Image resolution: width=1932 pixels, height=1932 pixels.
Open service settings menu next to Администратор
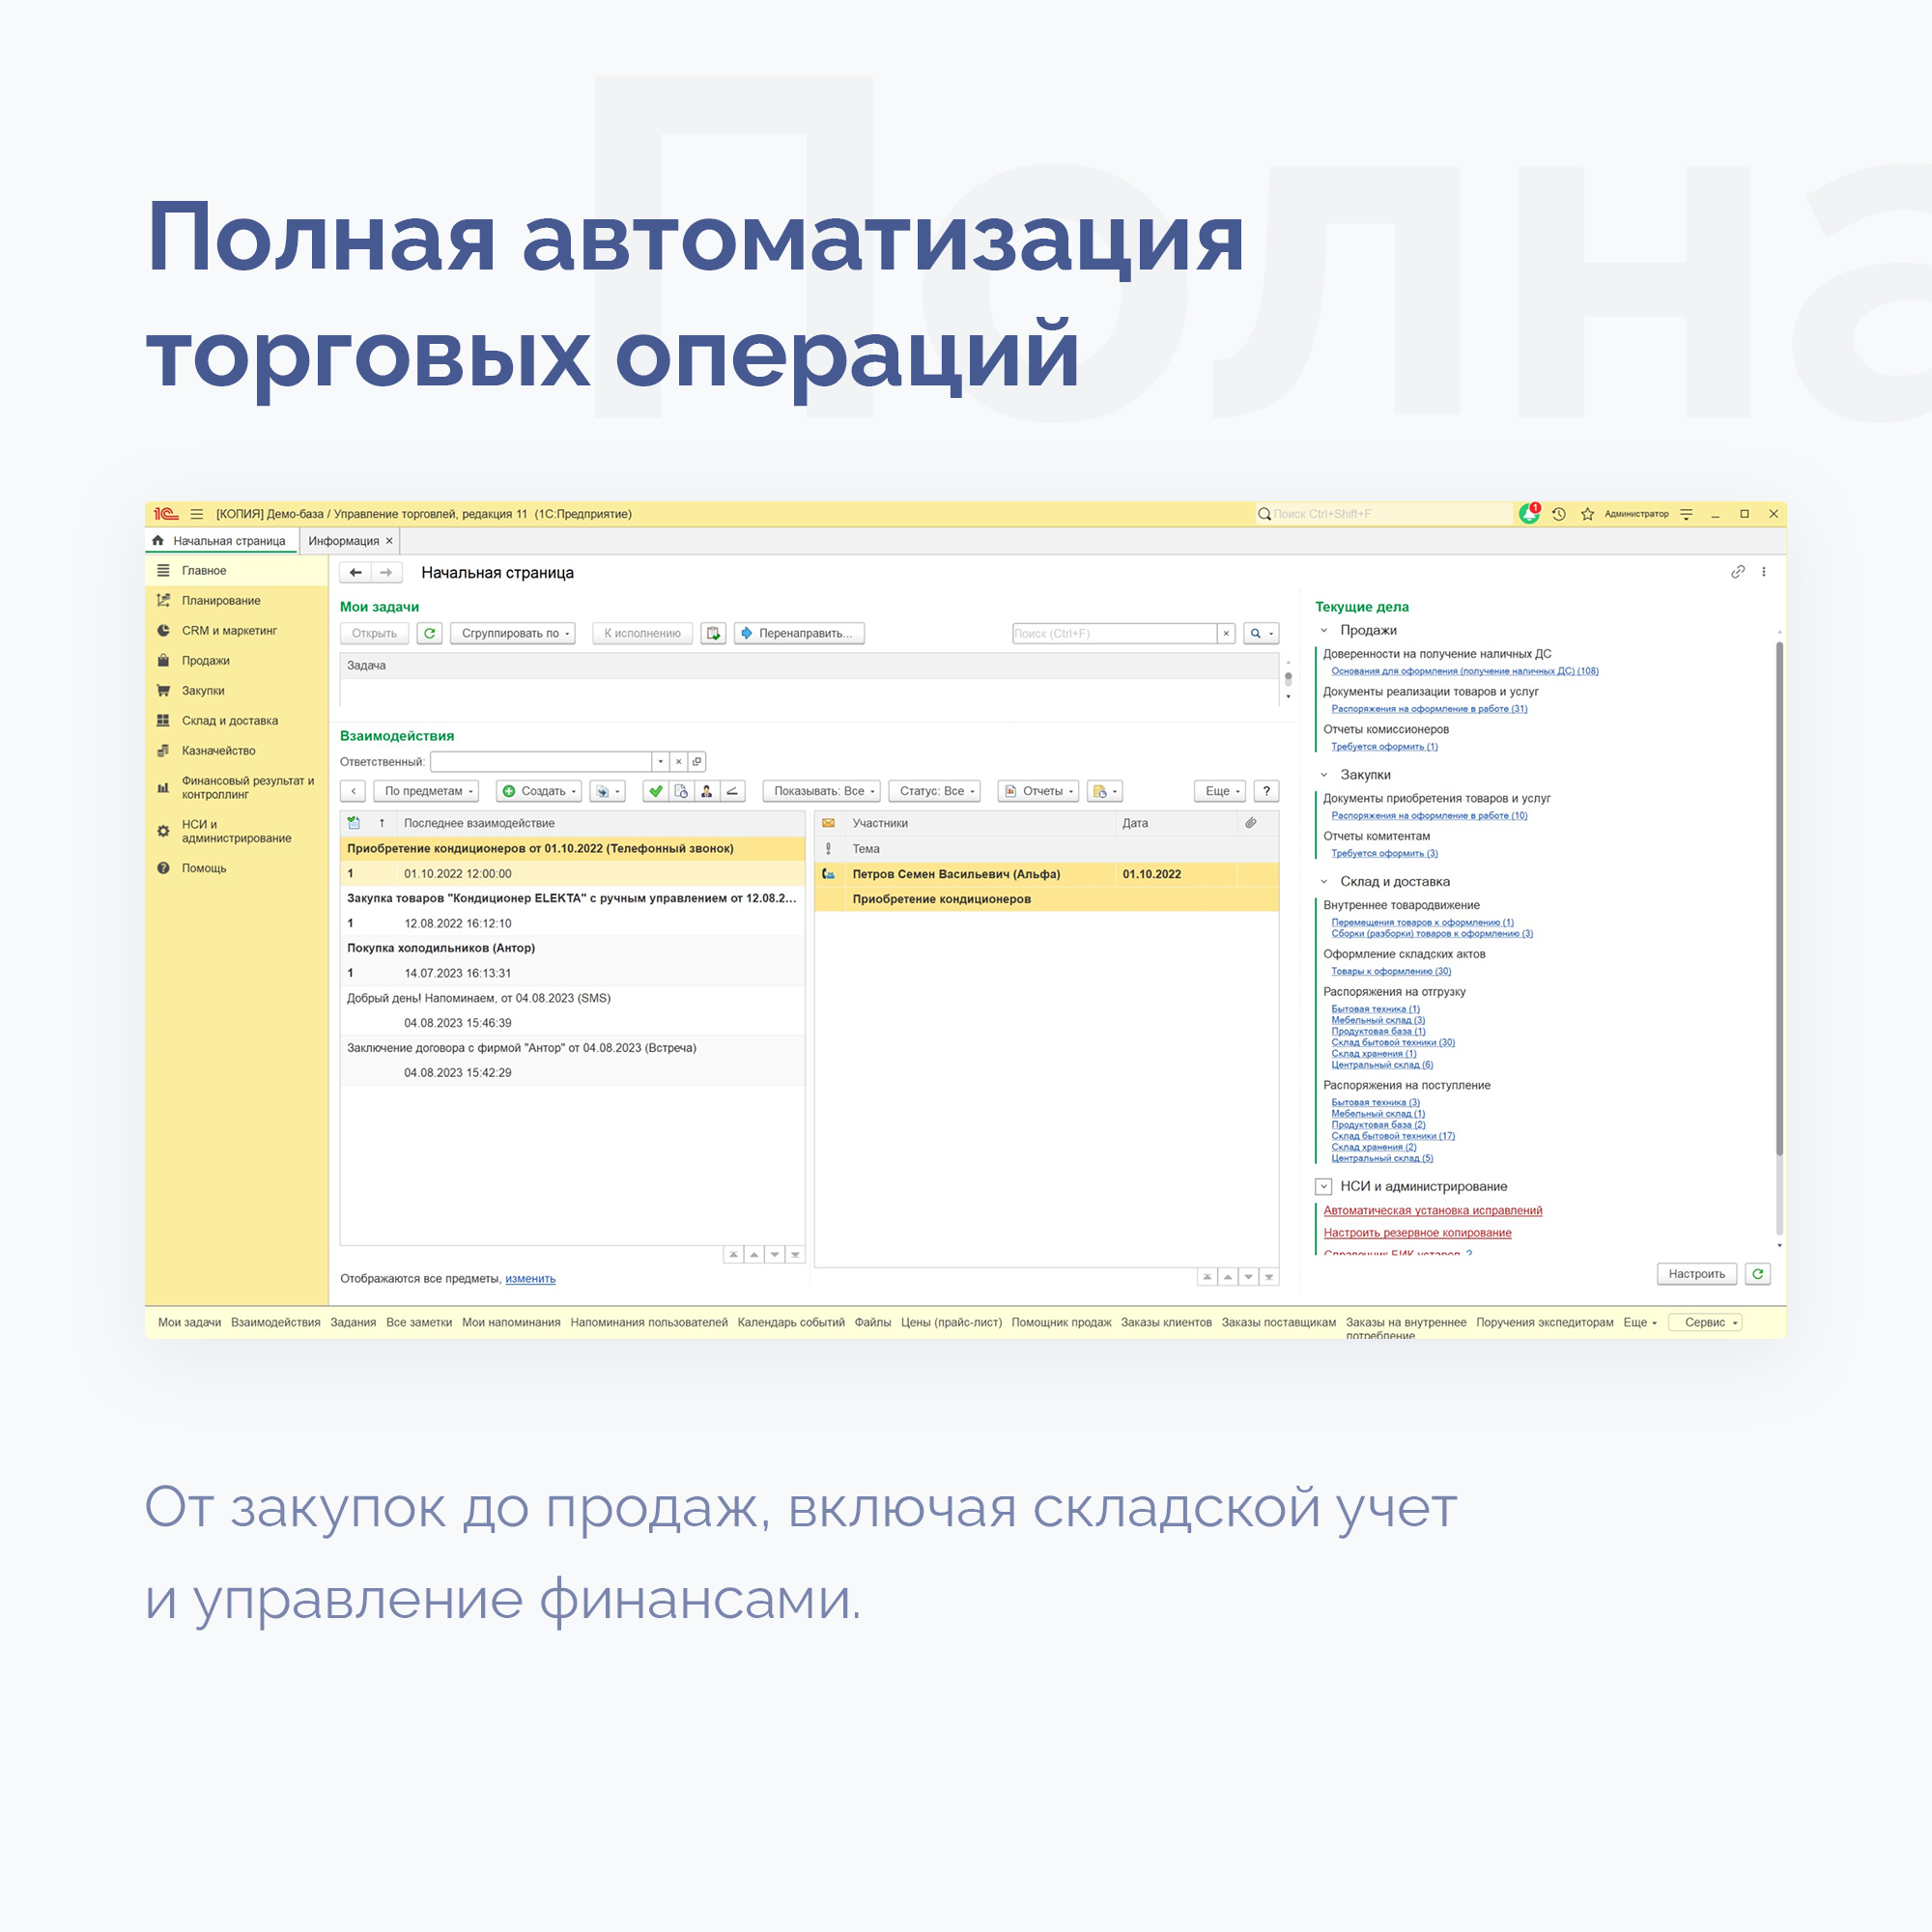(x=1686, y=514)
